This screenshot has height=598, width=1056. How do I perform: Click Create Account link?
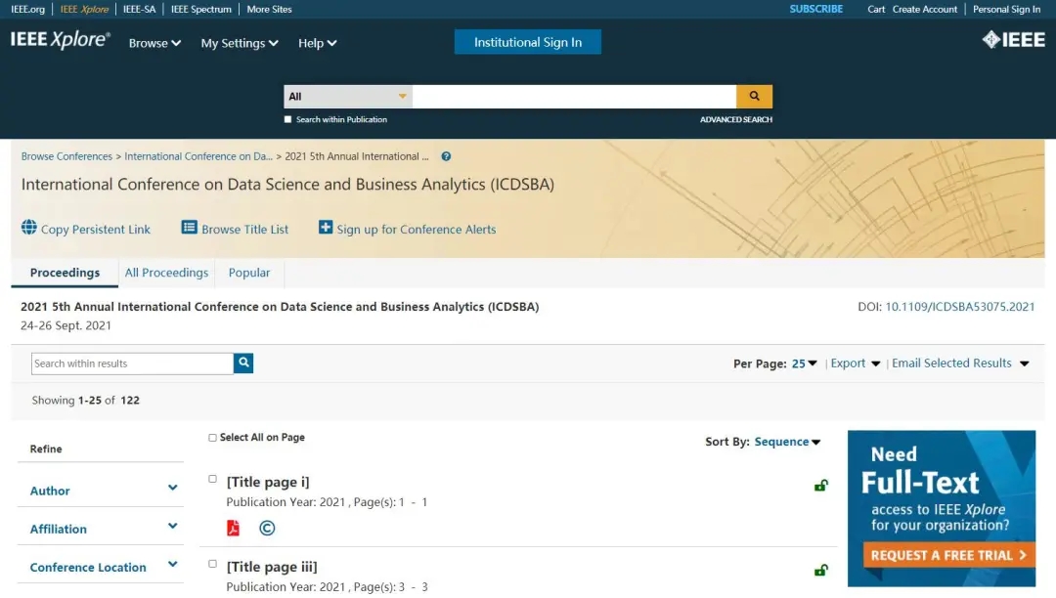925,9
